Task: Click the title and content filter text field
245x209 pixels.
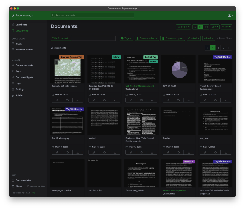Action: click(x=94, y=39)
